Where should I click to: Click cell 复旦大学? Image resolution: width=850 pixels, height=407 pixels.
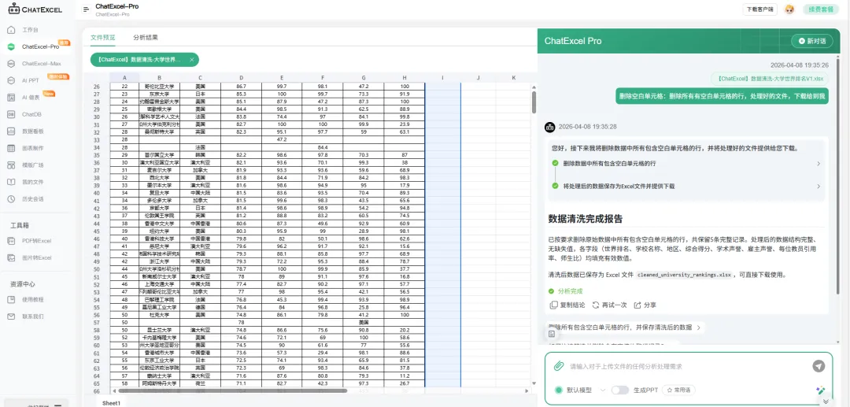pyautogui.click(x=159, y=192)
